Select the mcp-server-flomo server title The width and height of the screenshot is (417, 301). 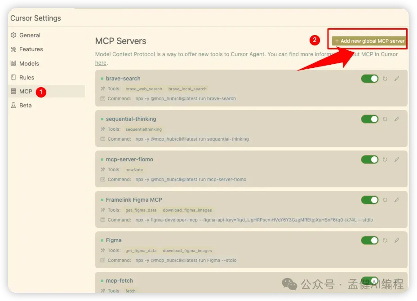coord(129,159)
